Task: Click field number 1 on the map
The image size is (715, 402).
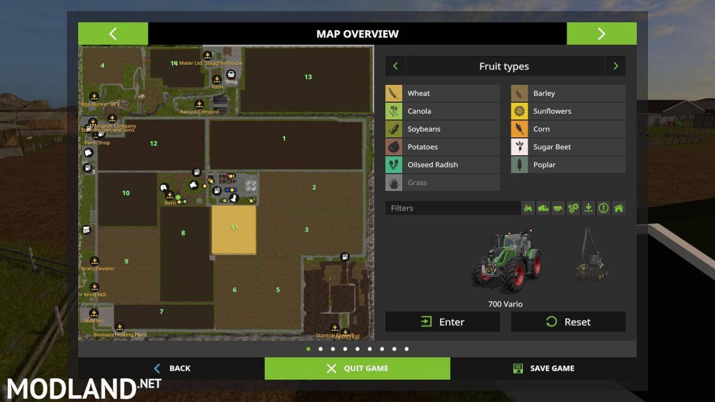Action: 284,138
